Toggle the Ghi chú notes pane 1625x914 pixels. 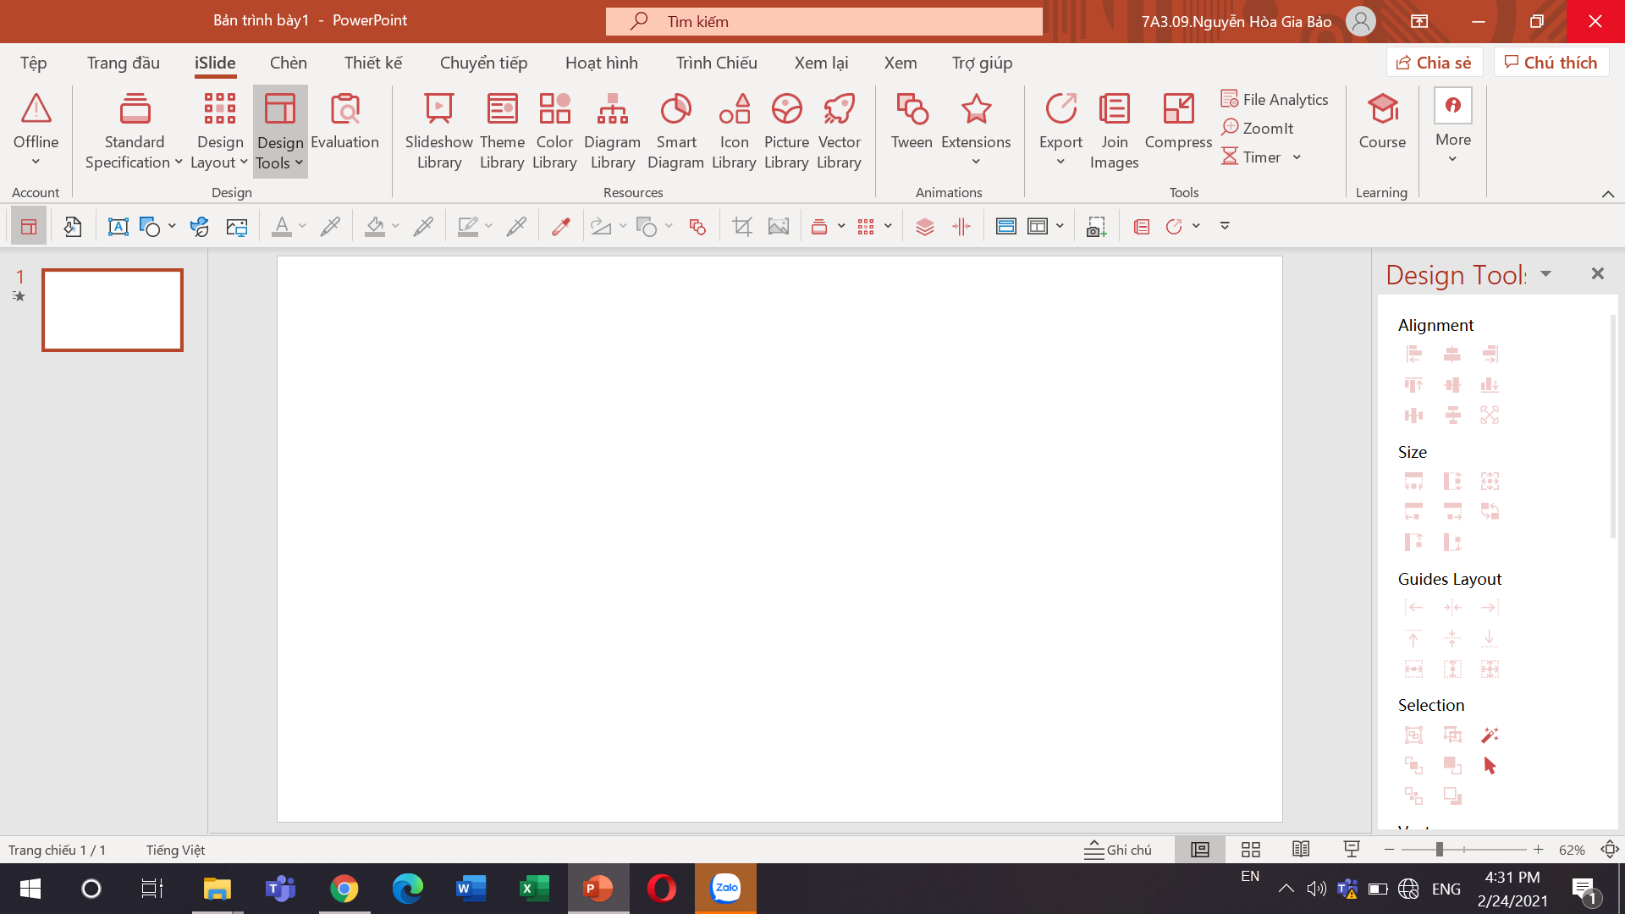click(1118, 850)
